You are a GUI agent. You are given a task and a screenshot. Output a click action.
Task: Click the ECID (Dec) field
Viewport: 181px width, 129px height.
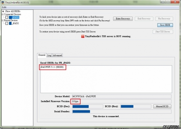pyautogui.click(x=88, y=106)
